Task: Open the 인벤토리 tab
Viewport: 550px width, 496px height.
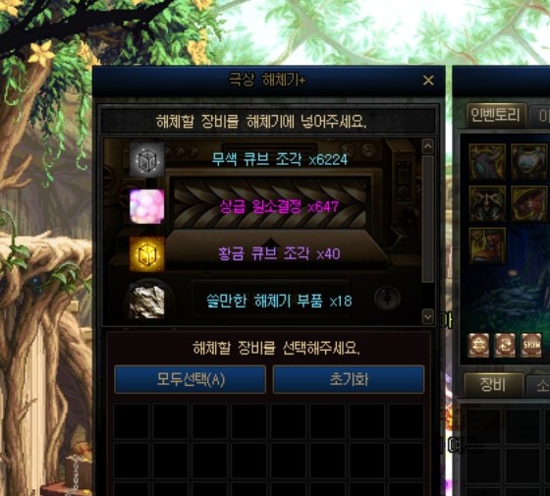Action: pos(496,115)
